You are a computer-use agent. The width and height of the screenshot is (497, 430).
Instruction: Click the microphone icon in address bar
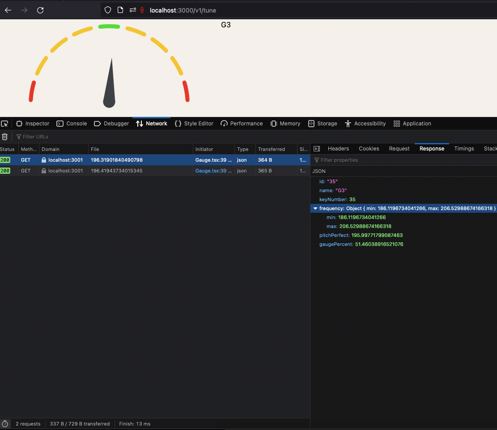pos(143,10)
